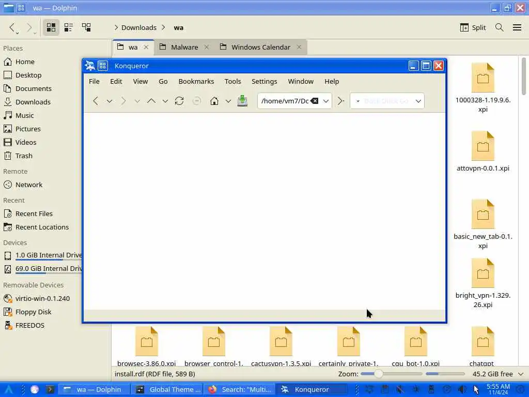Open Konqueror Tools menu

point(233,81)
